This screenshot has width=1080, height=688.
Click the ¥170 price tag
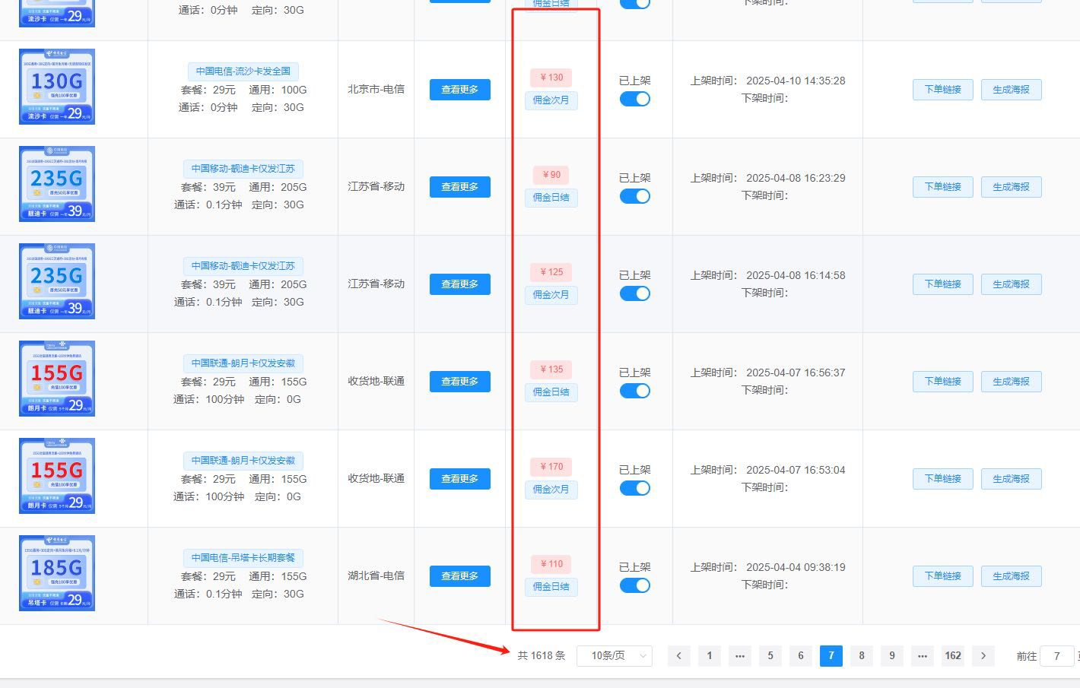551,467
